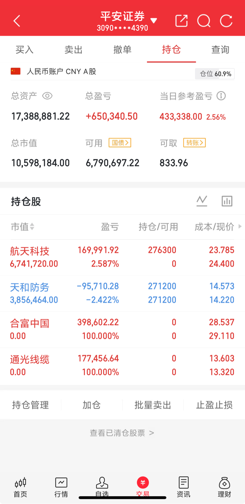Click the 持仓/可用 column header

pos(158,227)
